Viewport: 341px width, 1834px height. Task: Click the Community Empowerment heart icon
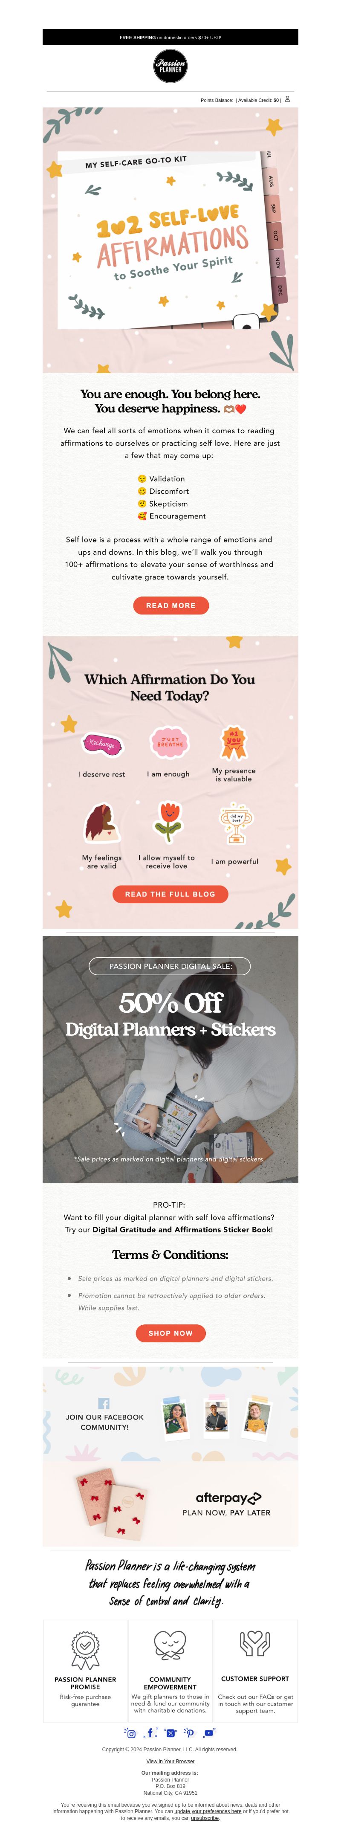[x=170, y=1646]
